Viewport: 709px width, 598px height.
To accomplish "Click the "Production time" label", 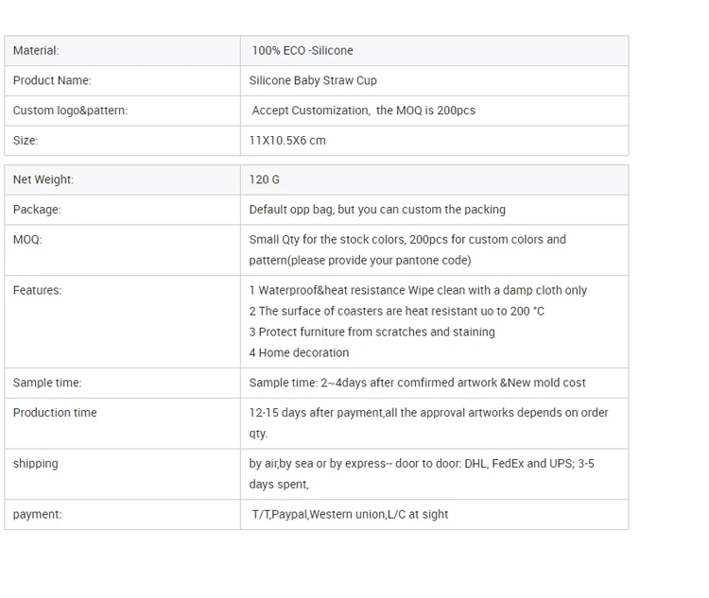I will click(x=55, y=413).
